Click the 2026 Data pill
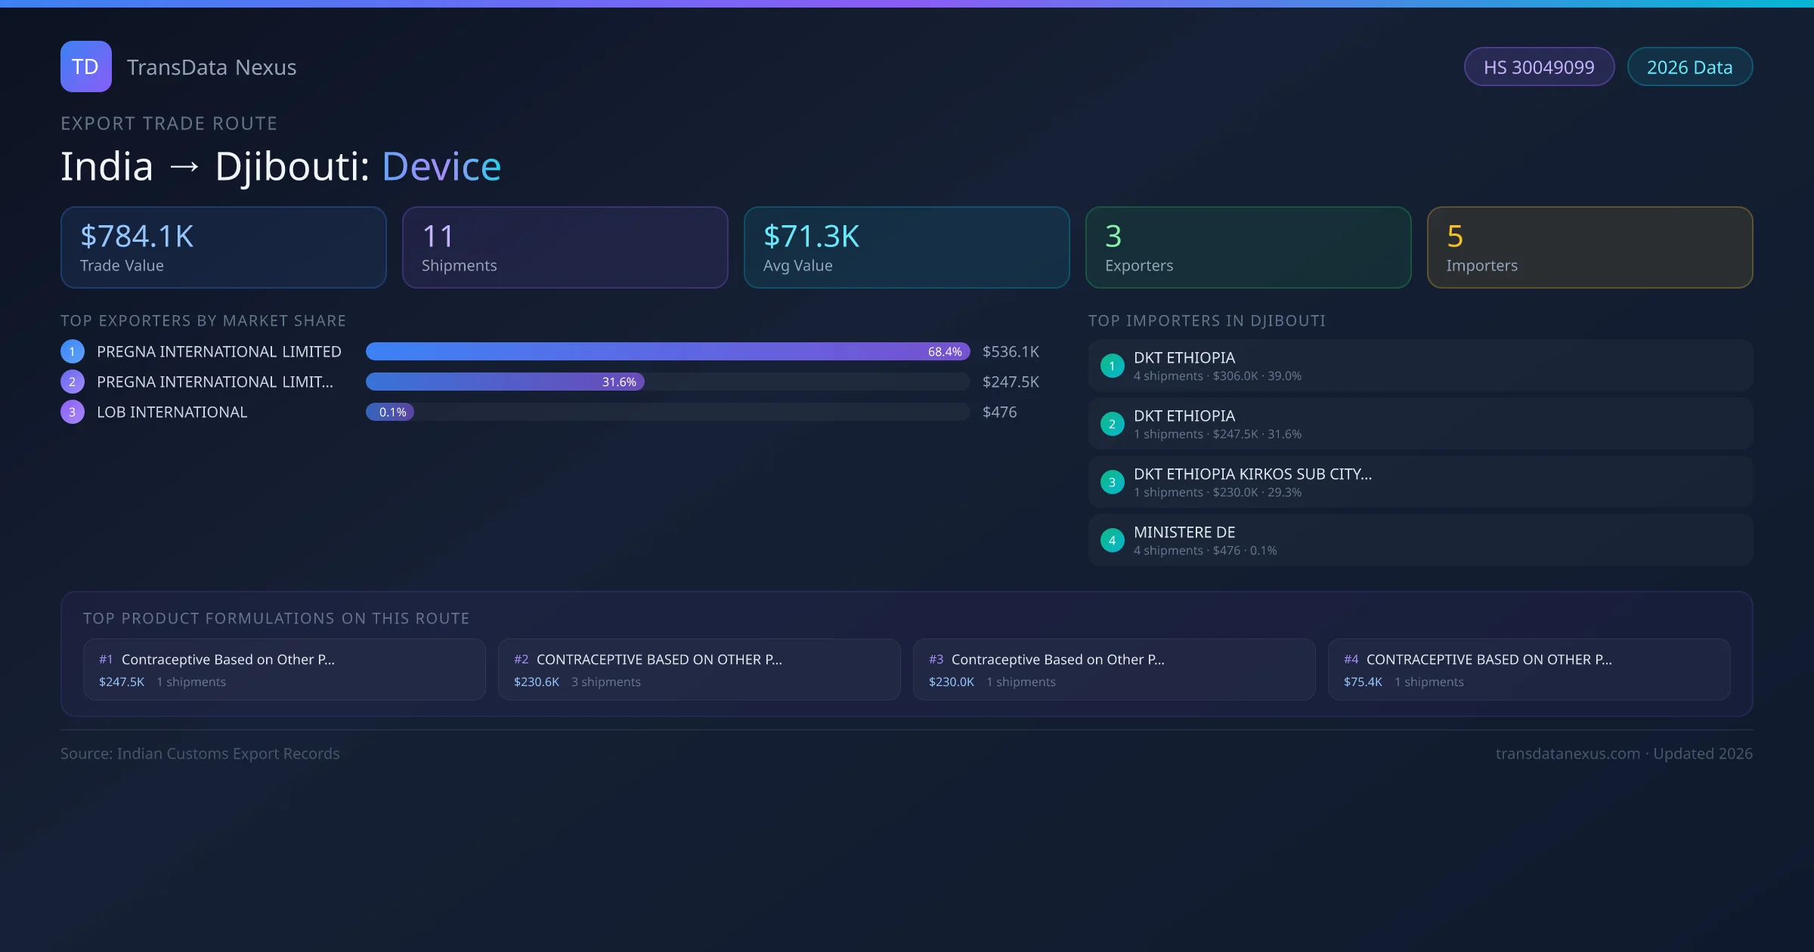Image resolution: width=1814 pixels, height=952 pixels. 1689,67
